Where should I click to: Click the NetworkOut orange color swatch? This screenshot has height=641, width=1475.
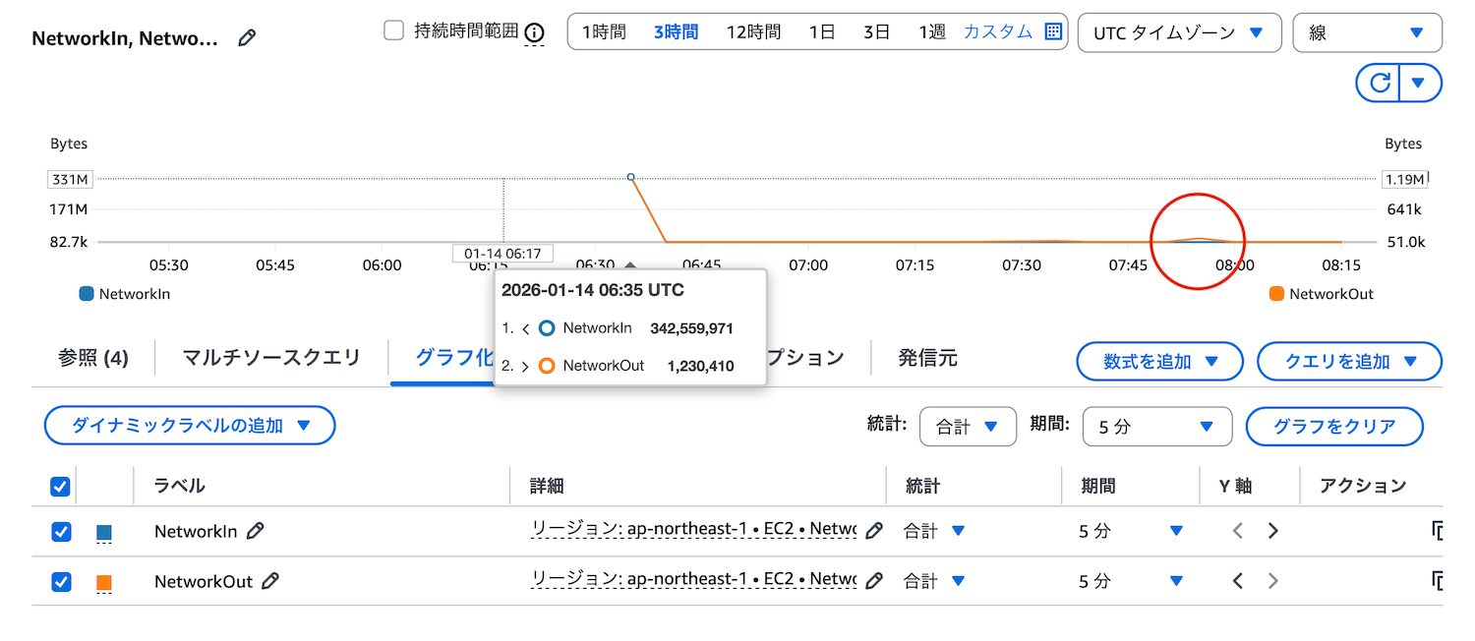pos(104,583)
